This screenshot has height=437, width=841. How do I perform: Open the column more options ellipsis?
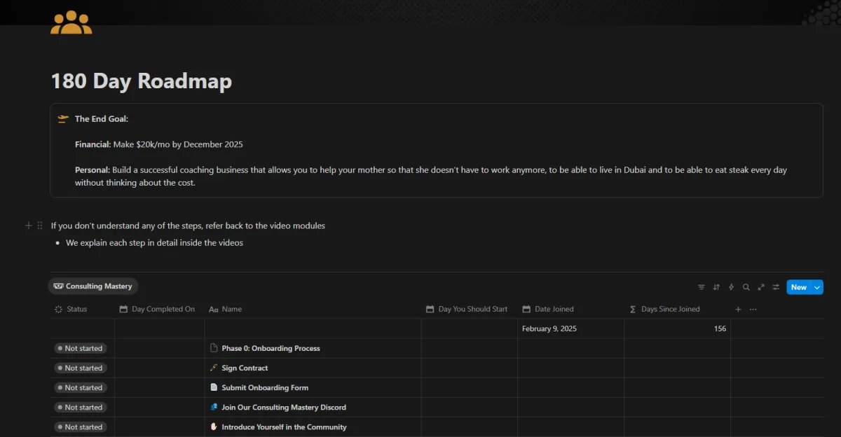pos(753,309)
